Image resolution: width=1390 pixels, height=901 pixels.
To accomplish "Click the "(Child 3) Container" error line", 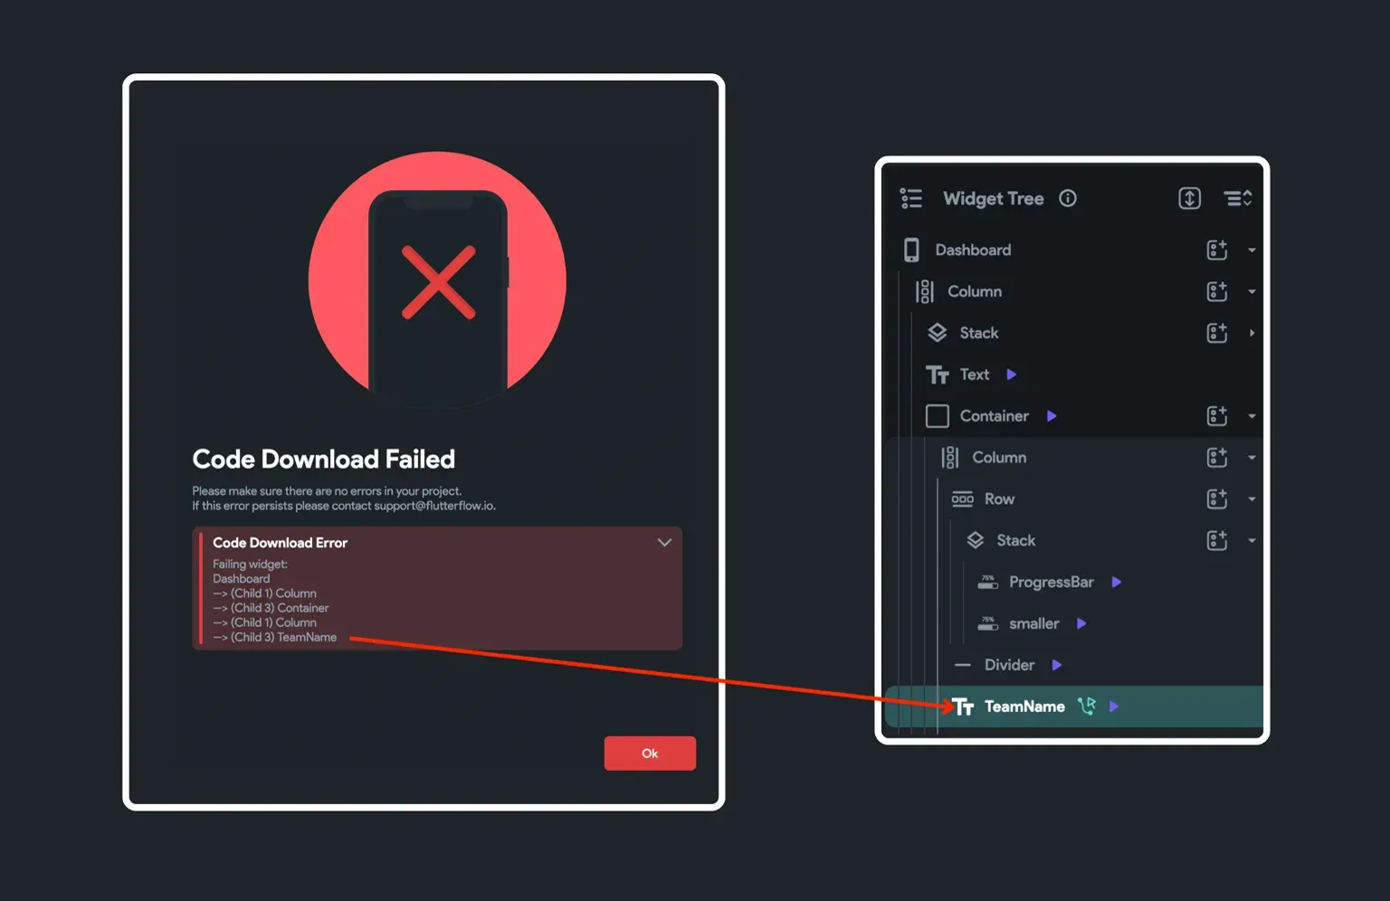I will pyautogui.click(x=271, y=609).
